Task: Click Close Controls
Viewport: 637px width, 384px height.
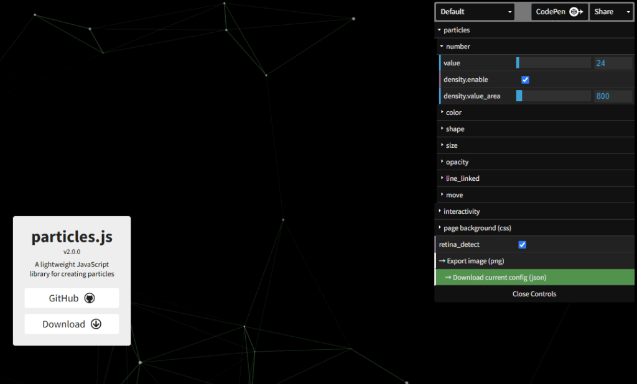Action: pos(534,294)
